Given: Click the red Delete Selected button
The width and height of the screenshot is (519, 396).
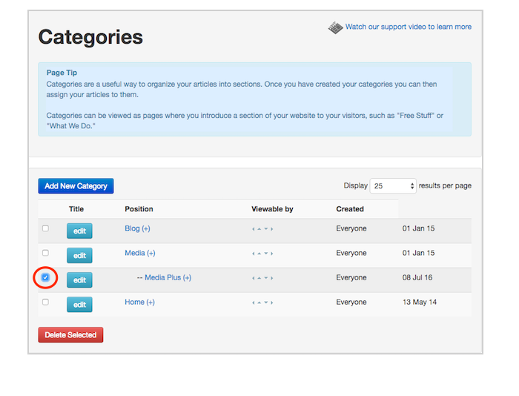Looking at the screenshot, I should click(70, 334).
